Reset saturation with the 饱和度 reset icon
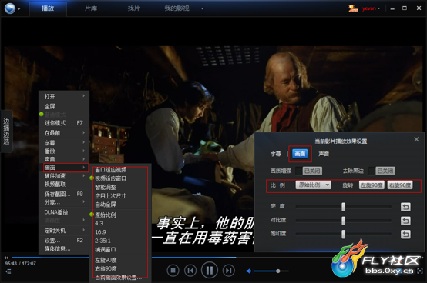 [405, 234]
